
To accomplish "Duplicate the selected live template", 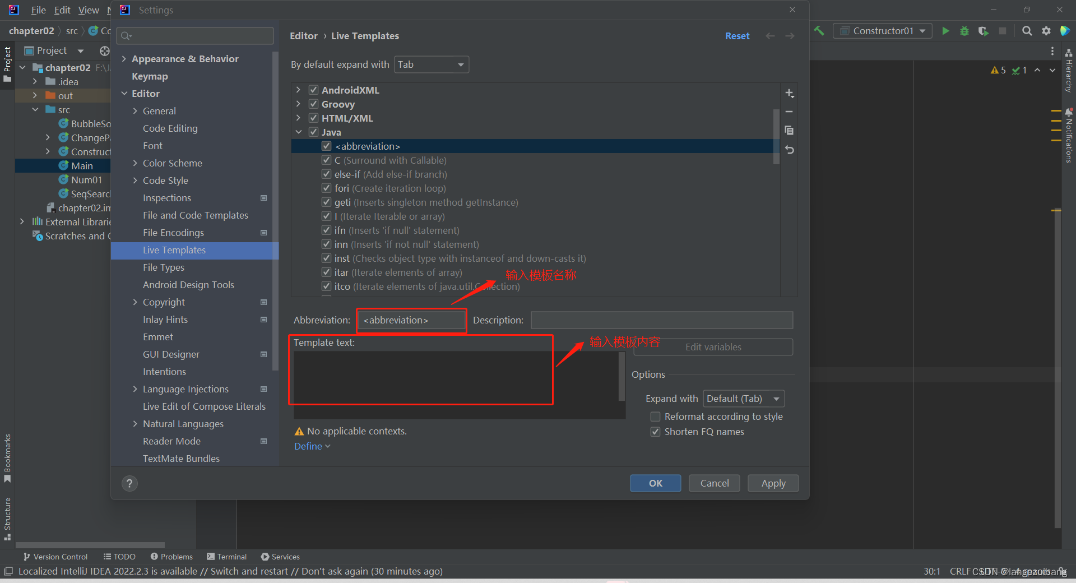I will point(789,131).
